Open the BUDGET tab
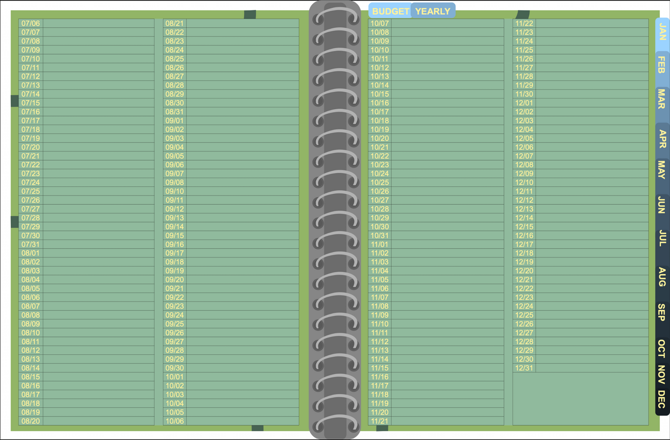Screen dimensions: 670x440 (x=390, y=11)
